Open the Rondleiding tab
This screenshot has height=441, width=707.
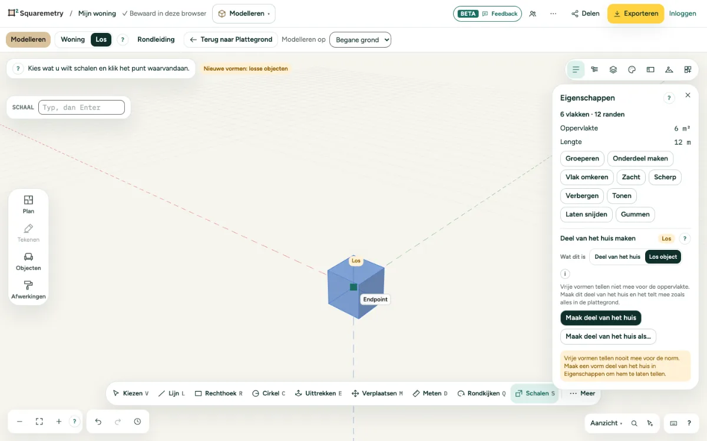156,39
